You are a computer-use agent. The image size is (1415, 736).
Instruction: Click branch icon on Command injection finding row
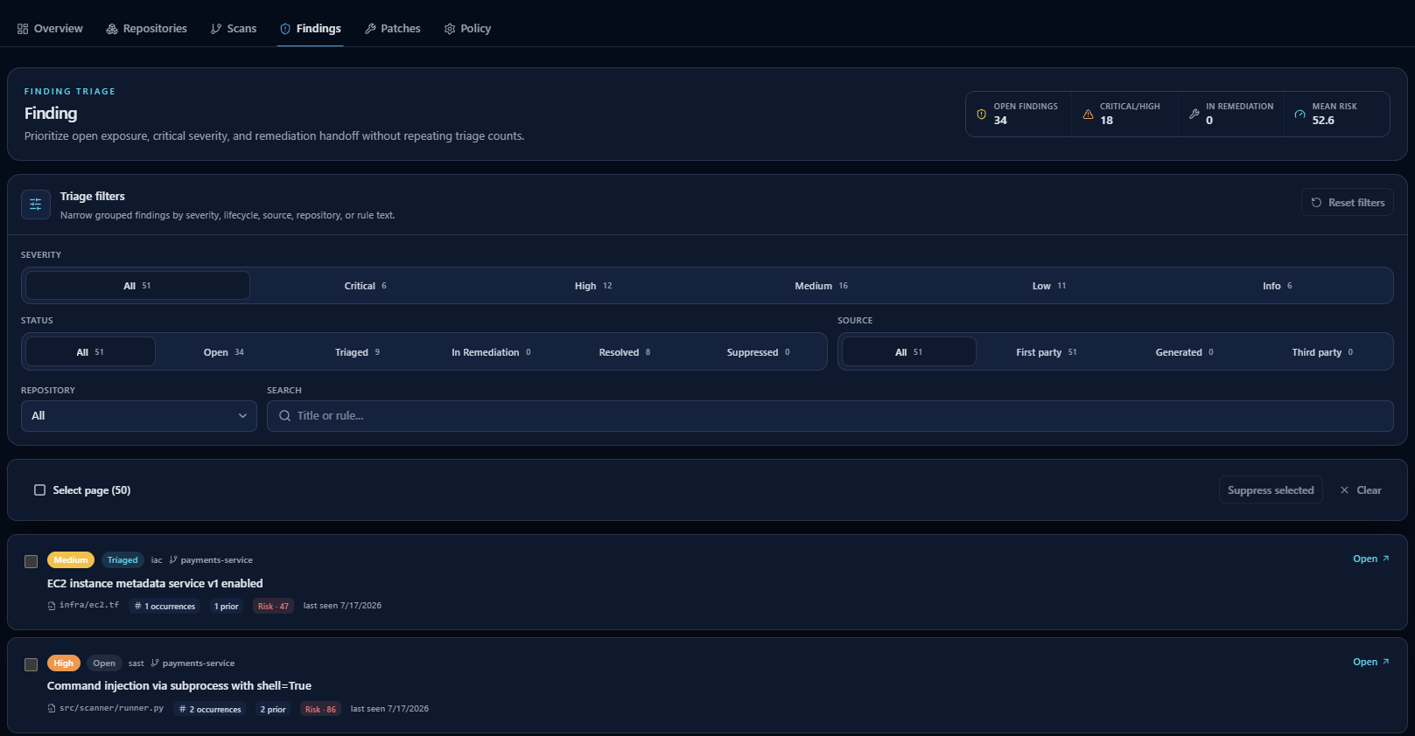[155, 663]
